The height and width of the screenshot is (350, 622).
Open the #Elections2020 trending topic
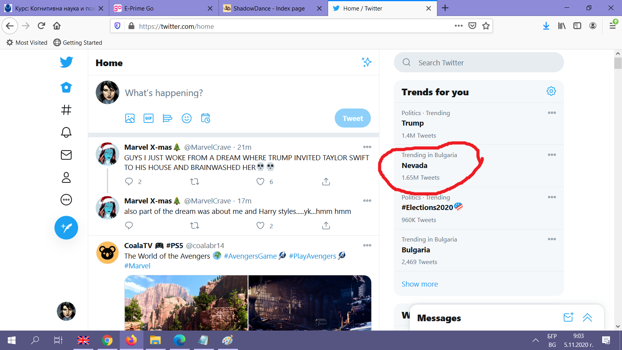[x=479, y=208]
